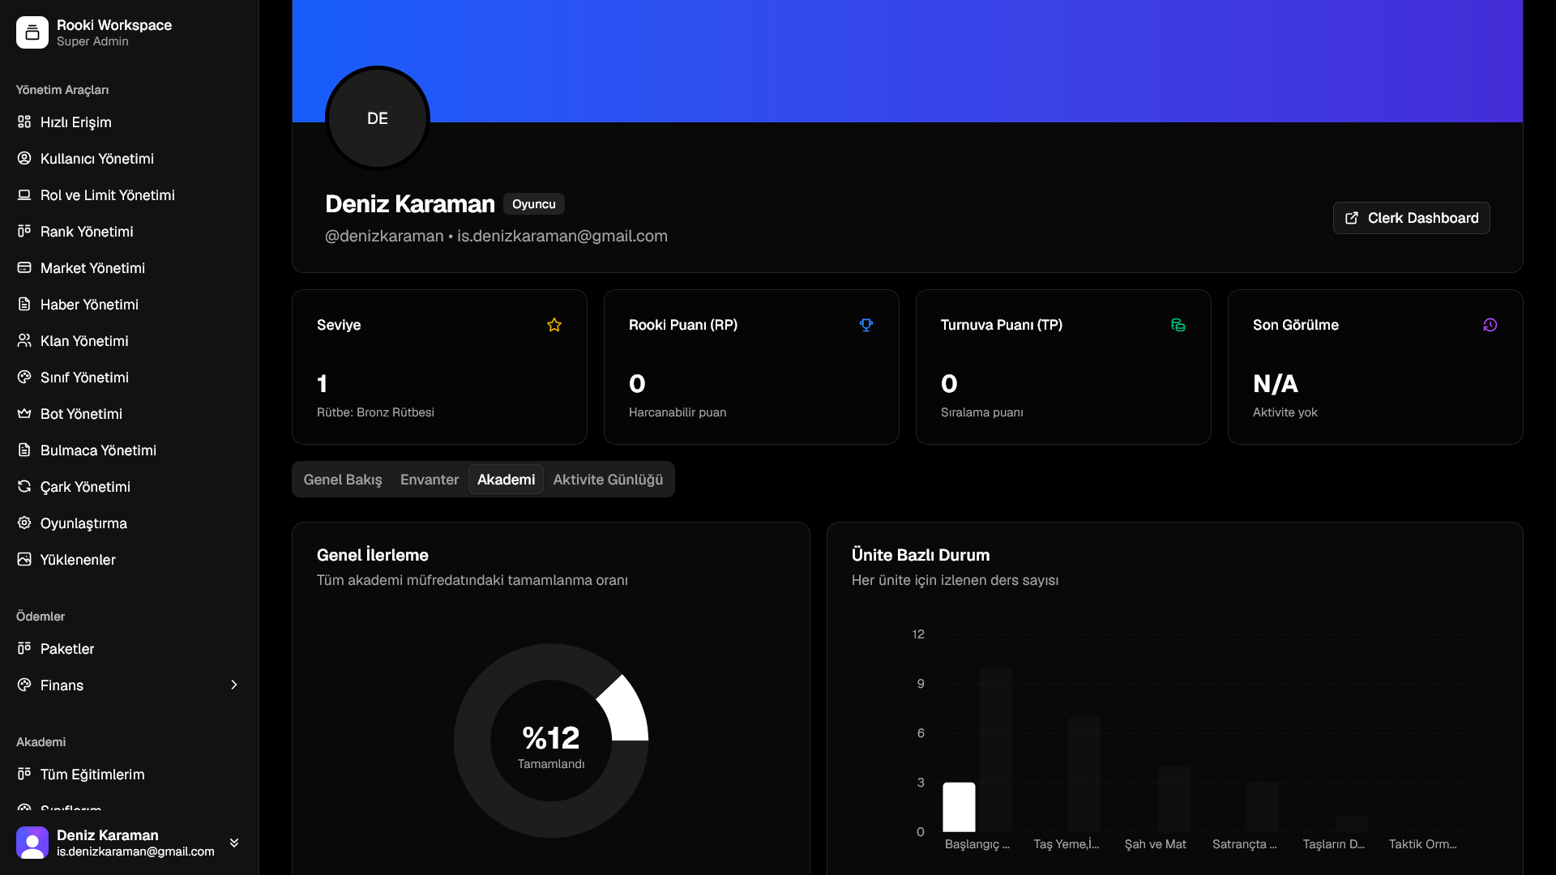The image size is (1556, 875).
Task: Open Tüm Eğitimlerim in Akademi section
Action: [130, 774]
